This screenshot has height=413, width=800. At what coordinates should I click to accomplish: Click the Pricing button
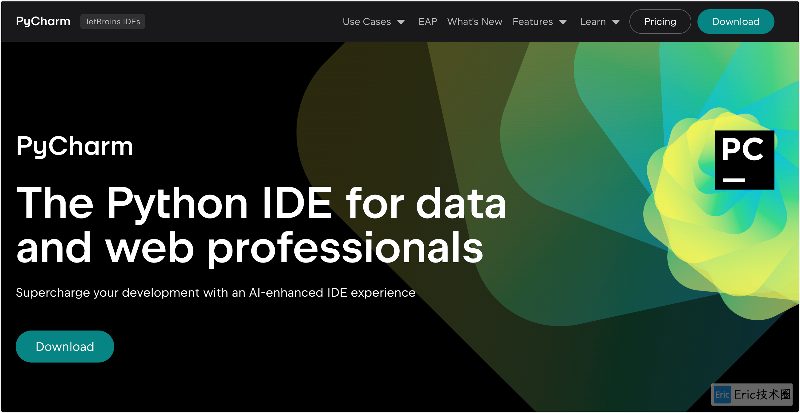click(660, 22)
